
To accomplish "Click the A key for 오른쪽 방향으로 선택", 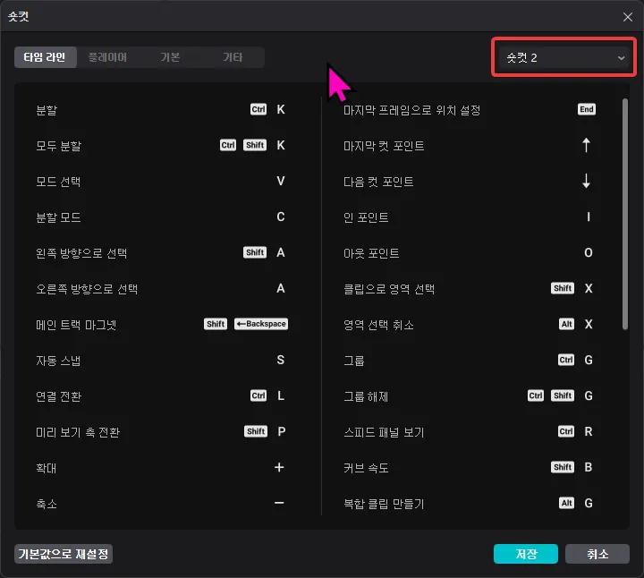I will [281, 288].
